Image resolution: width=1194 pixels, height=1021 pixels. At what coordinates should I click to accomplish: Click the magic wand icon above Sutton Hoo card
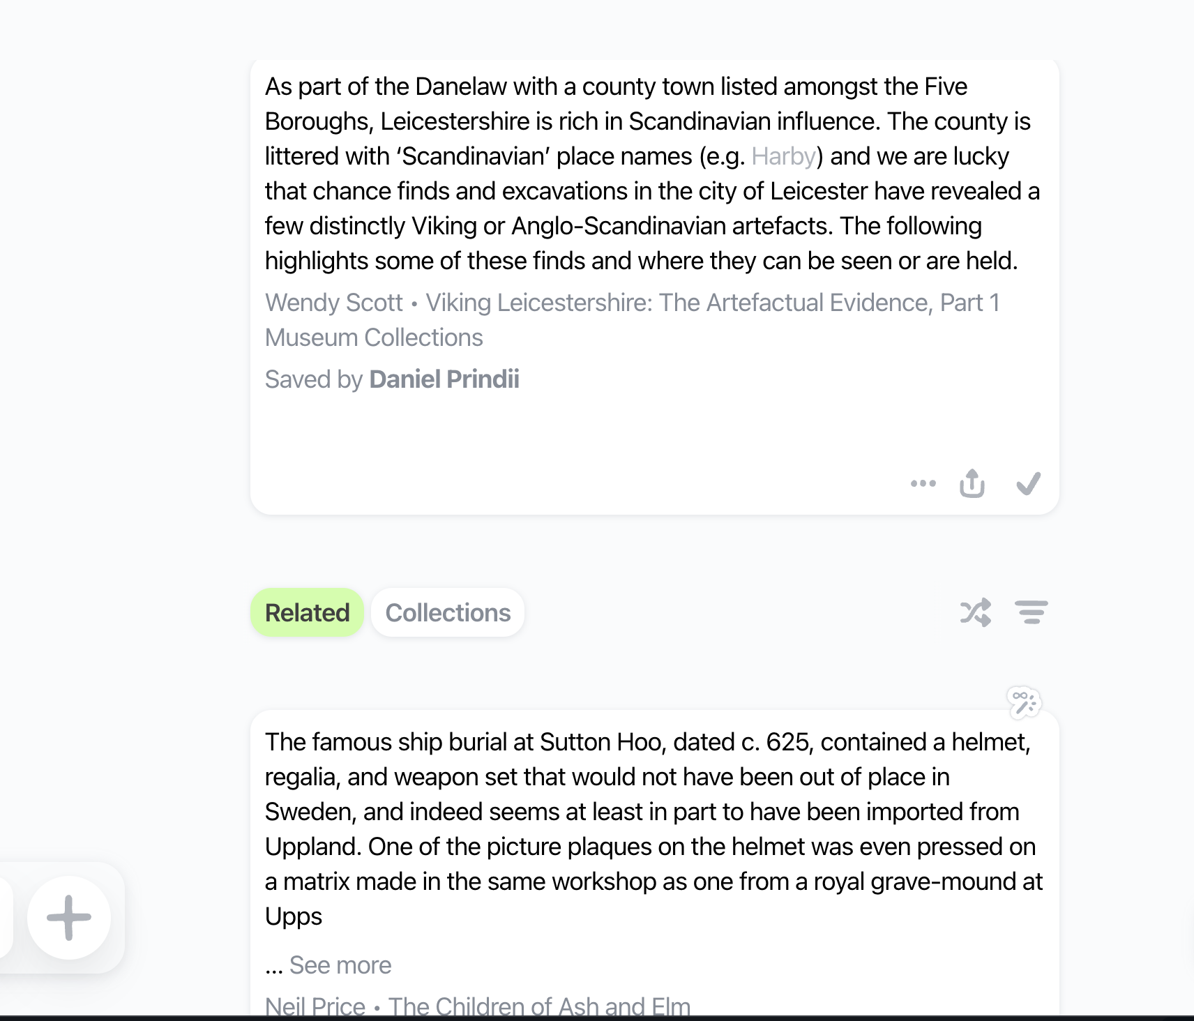(1024, 702)
